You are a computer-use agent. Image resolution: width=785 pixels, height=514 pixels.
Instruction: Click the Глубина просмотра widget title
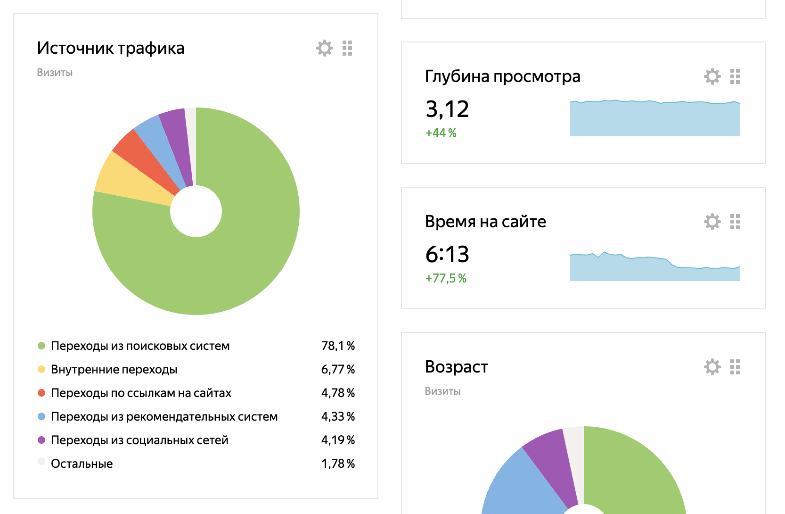(x=503, y=76)
